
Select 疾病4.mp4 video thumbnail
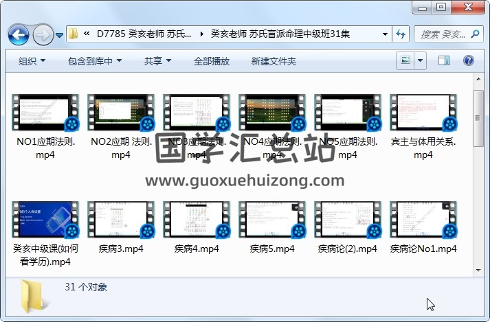[x=197, y=220]
